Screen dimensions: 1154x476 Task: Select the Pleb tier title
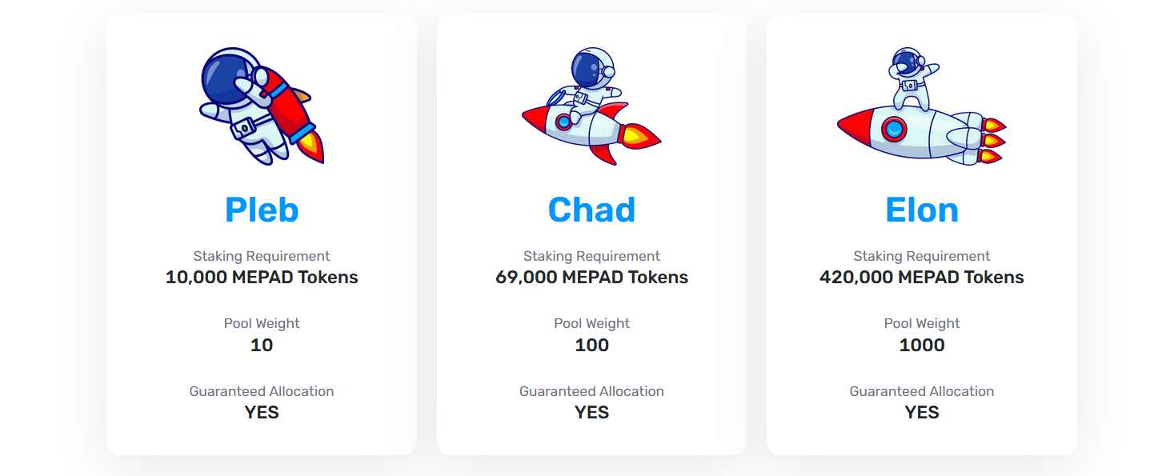262,209
